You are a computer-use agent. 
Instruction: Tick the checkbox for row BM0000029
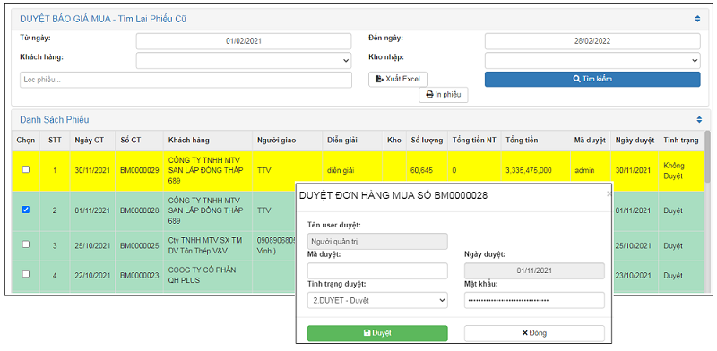[x=26, y=169]
